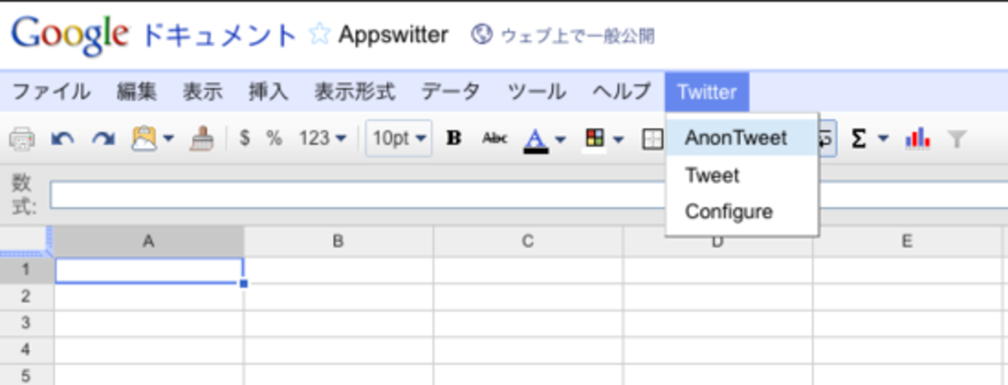
Task: Select AnonTweet from Twitter menu
Action: pyautogui.click(x=736, y=138)
